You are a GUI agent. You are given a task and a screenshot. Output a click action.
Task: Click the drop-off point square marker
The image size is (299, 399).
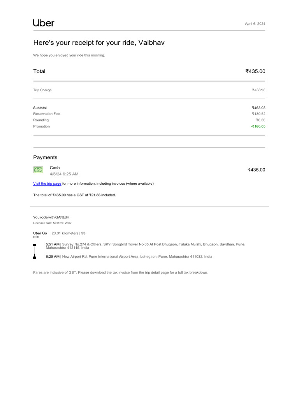pyautogui.click(x=35, y=258)
